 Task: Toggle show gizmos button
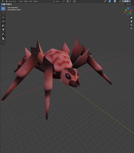click(110, 1)
